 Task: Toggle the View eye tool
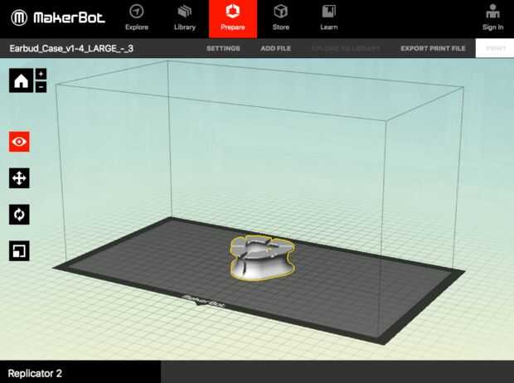pyautogui.click(x=19, y=142)
